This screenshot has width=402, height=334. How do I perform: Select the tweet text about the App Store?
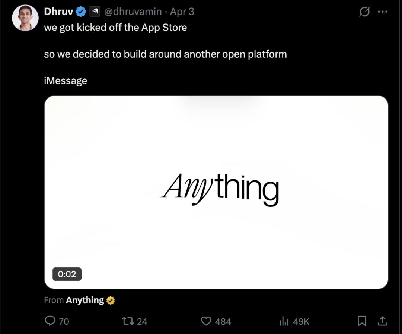tap(115, 27)
